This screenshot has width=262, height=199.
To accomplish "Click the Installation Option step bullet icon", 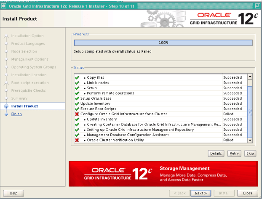I will pyautogui.click(x=6, y=36).
